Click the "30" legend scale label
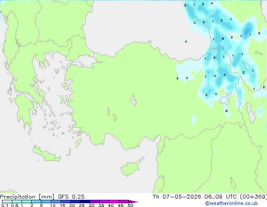Image resolution: width=267 pixels, height=207 pixels. [x=91, y=205]
